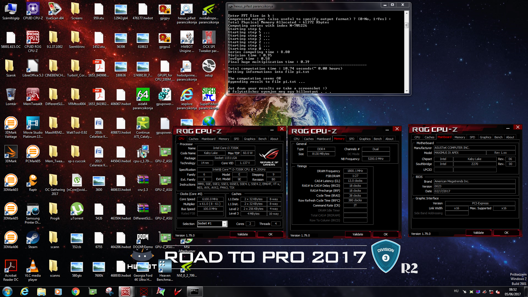Open the 406067.hwbot file
Viewport: 528px width, 297px height.
click(121, 97)
